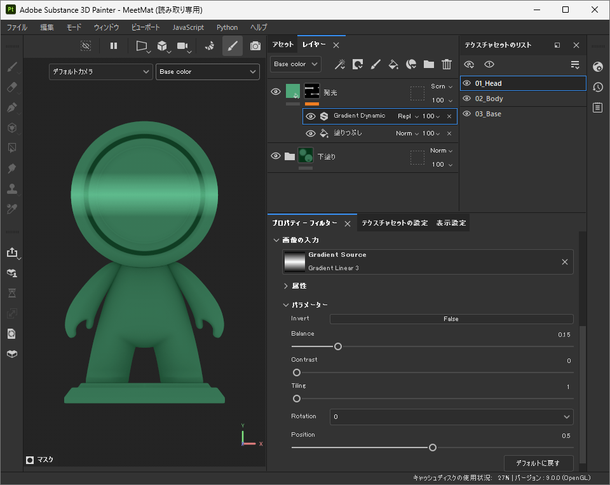Click the Invert False toggle button
Screen dimensions: 610x485
click(451, 319)
